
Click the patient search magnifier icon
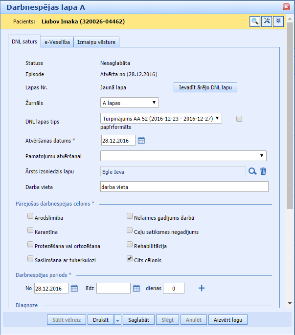pyautogui.click(x=255, y=21)
